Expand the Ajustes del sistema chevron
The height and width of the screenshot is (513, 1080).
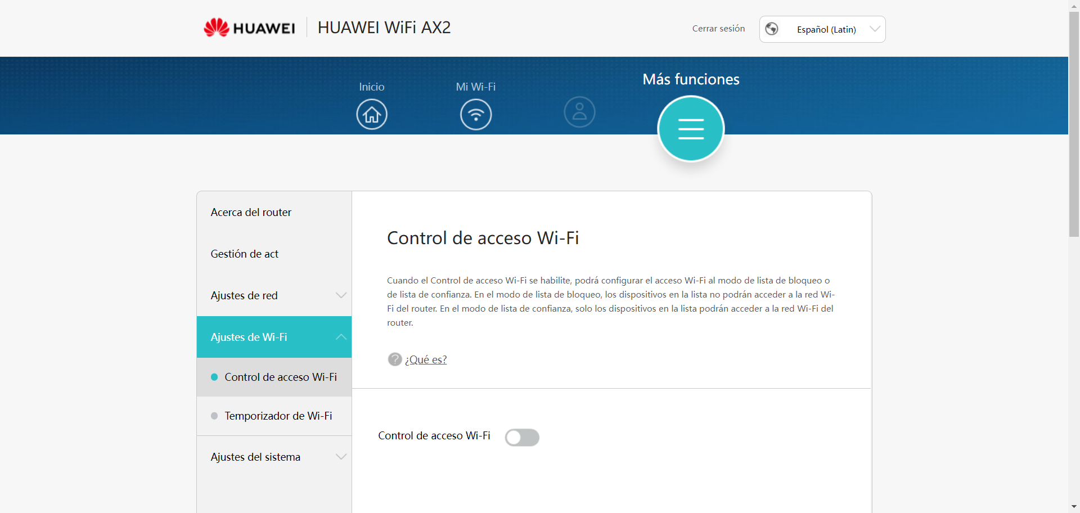click(x=341, y=457)
